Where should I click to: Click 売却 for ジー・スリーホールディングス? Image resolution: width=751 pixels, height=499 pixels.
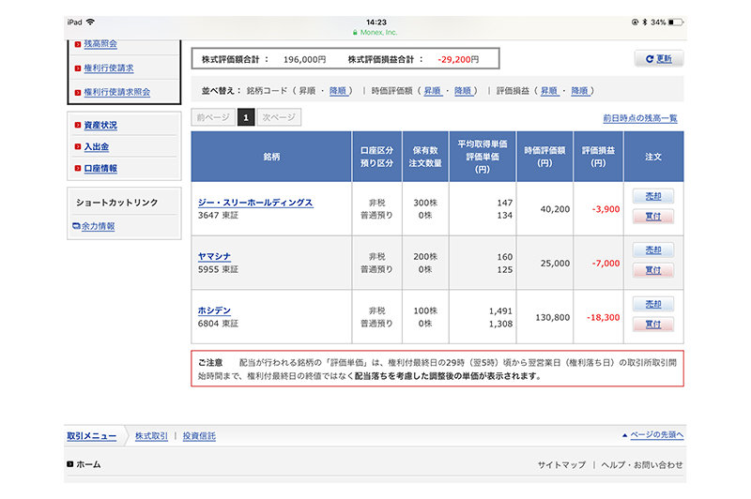coord(653,196)
